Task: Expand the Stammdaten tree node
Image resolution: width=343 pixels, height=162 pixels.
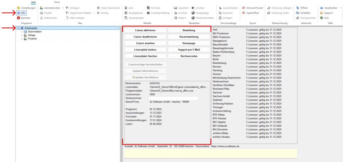Action: pyautogui.click(x=22, y=32)
